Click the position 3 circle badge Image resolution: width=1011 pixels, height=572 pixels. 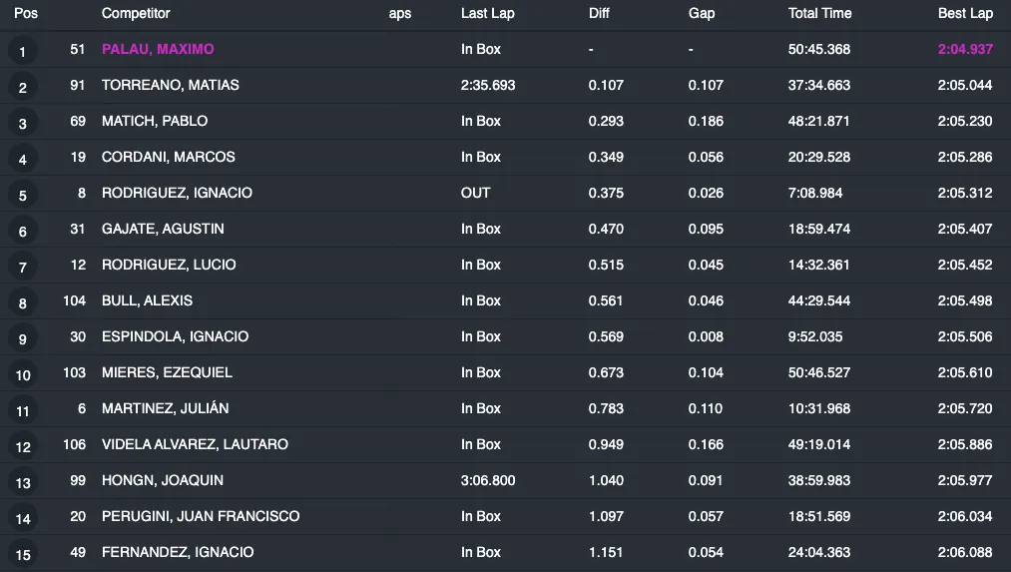[23, 124]
